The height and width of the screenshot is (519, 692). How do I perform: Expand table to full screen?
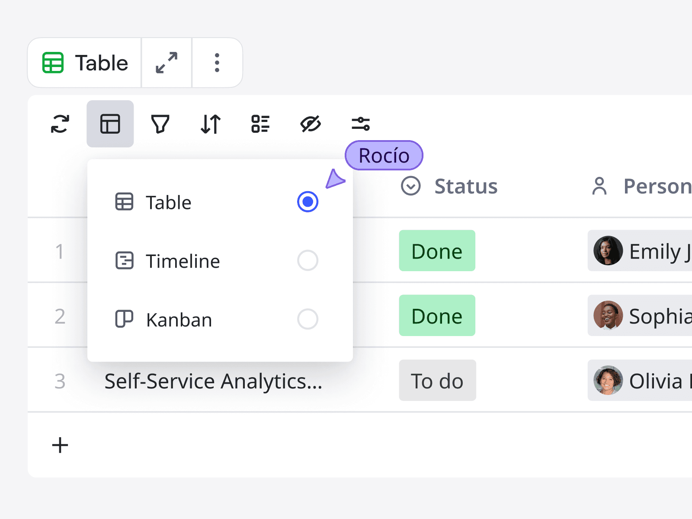(x=167, y=63)
